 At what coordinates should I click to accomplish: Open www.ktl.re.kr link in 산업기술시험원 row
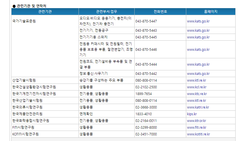click(196, 80)
